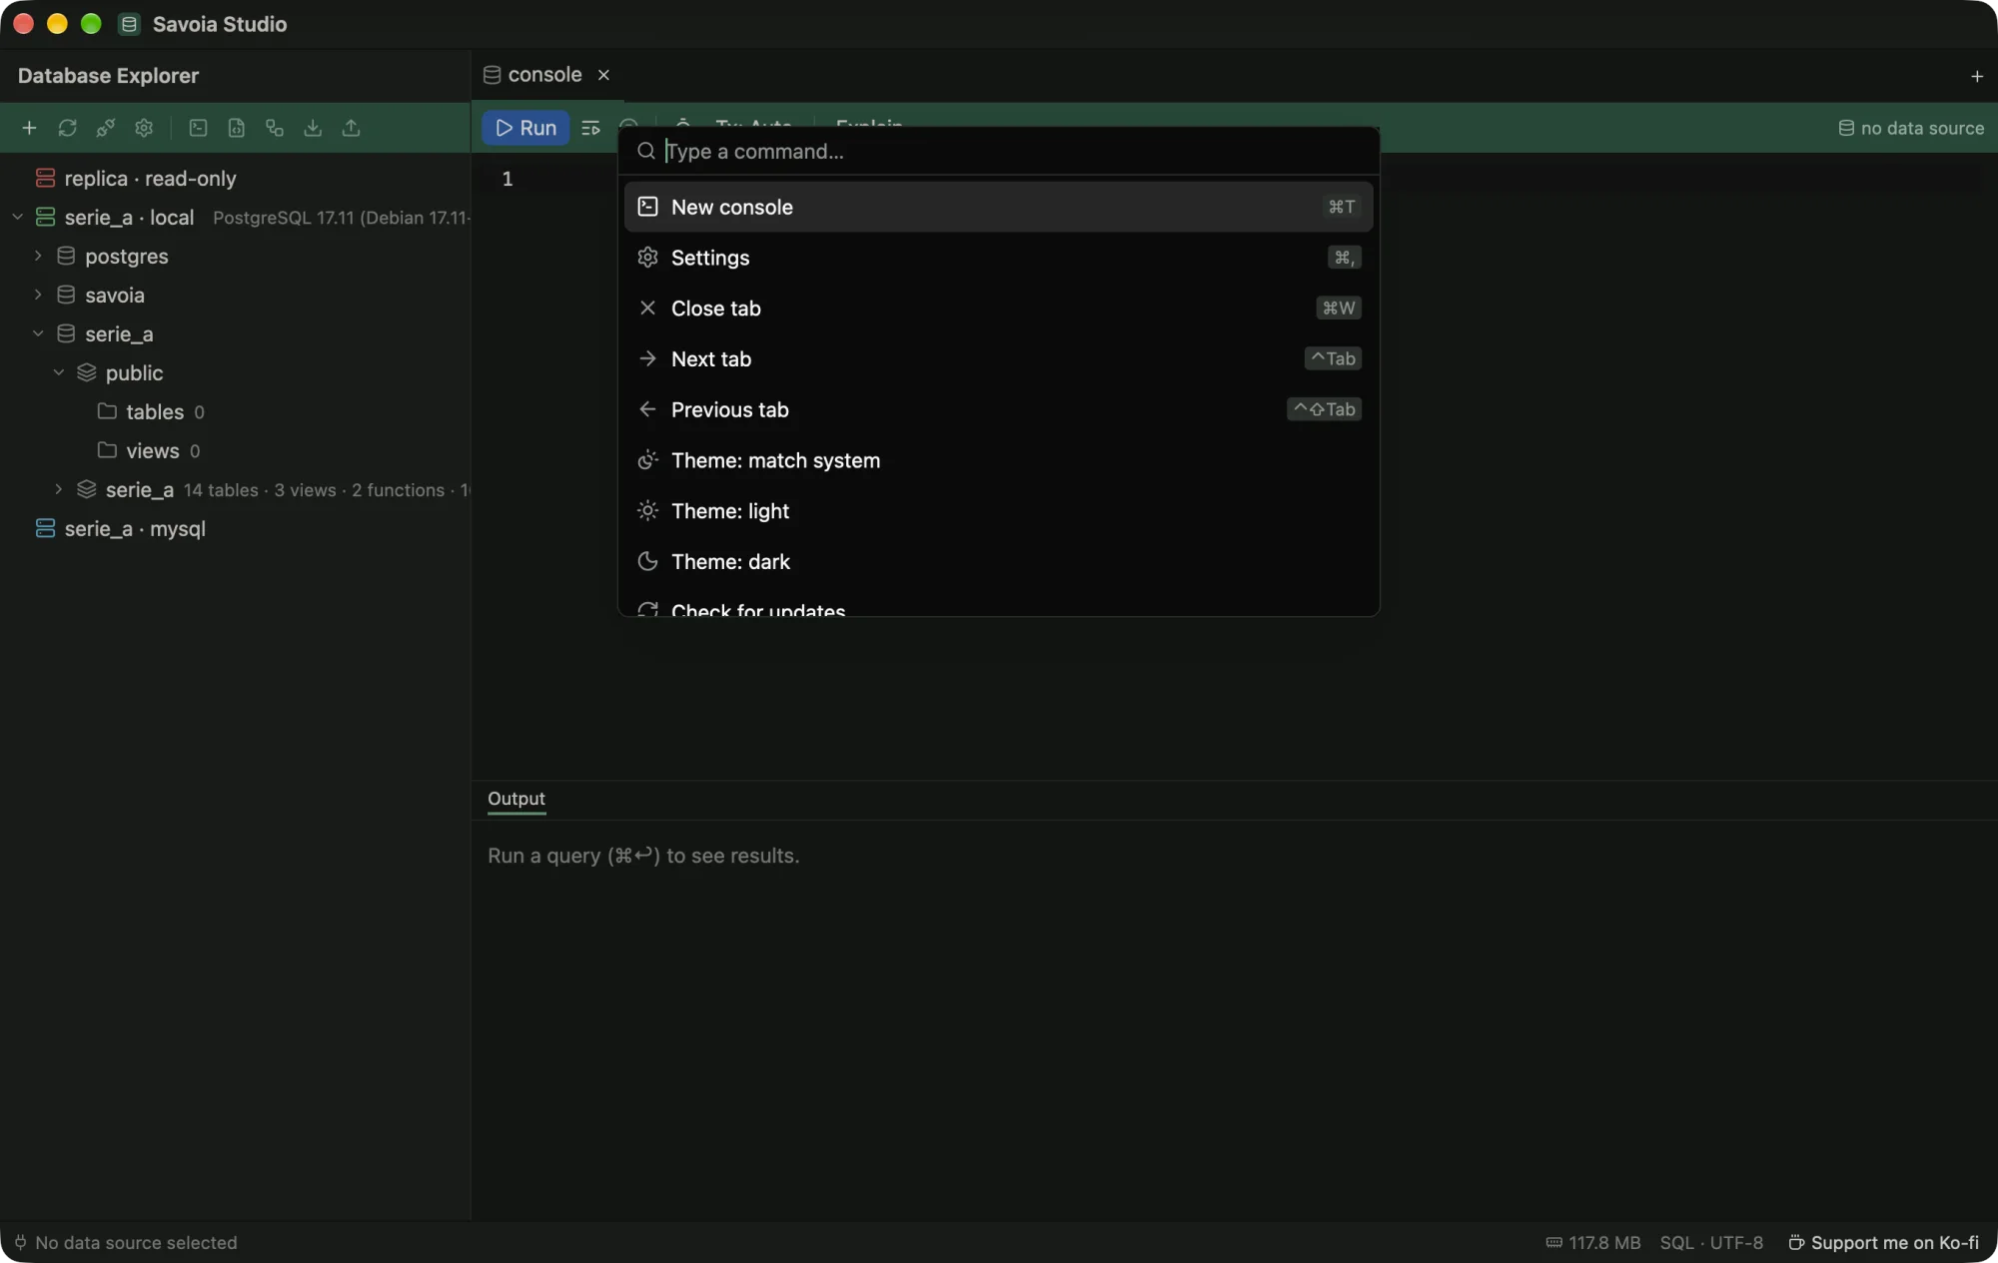
Task: Expand the serie_a schema with 14 tables
Action: tap(59, 489)
